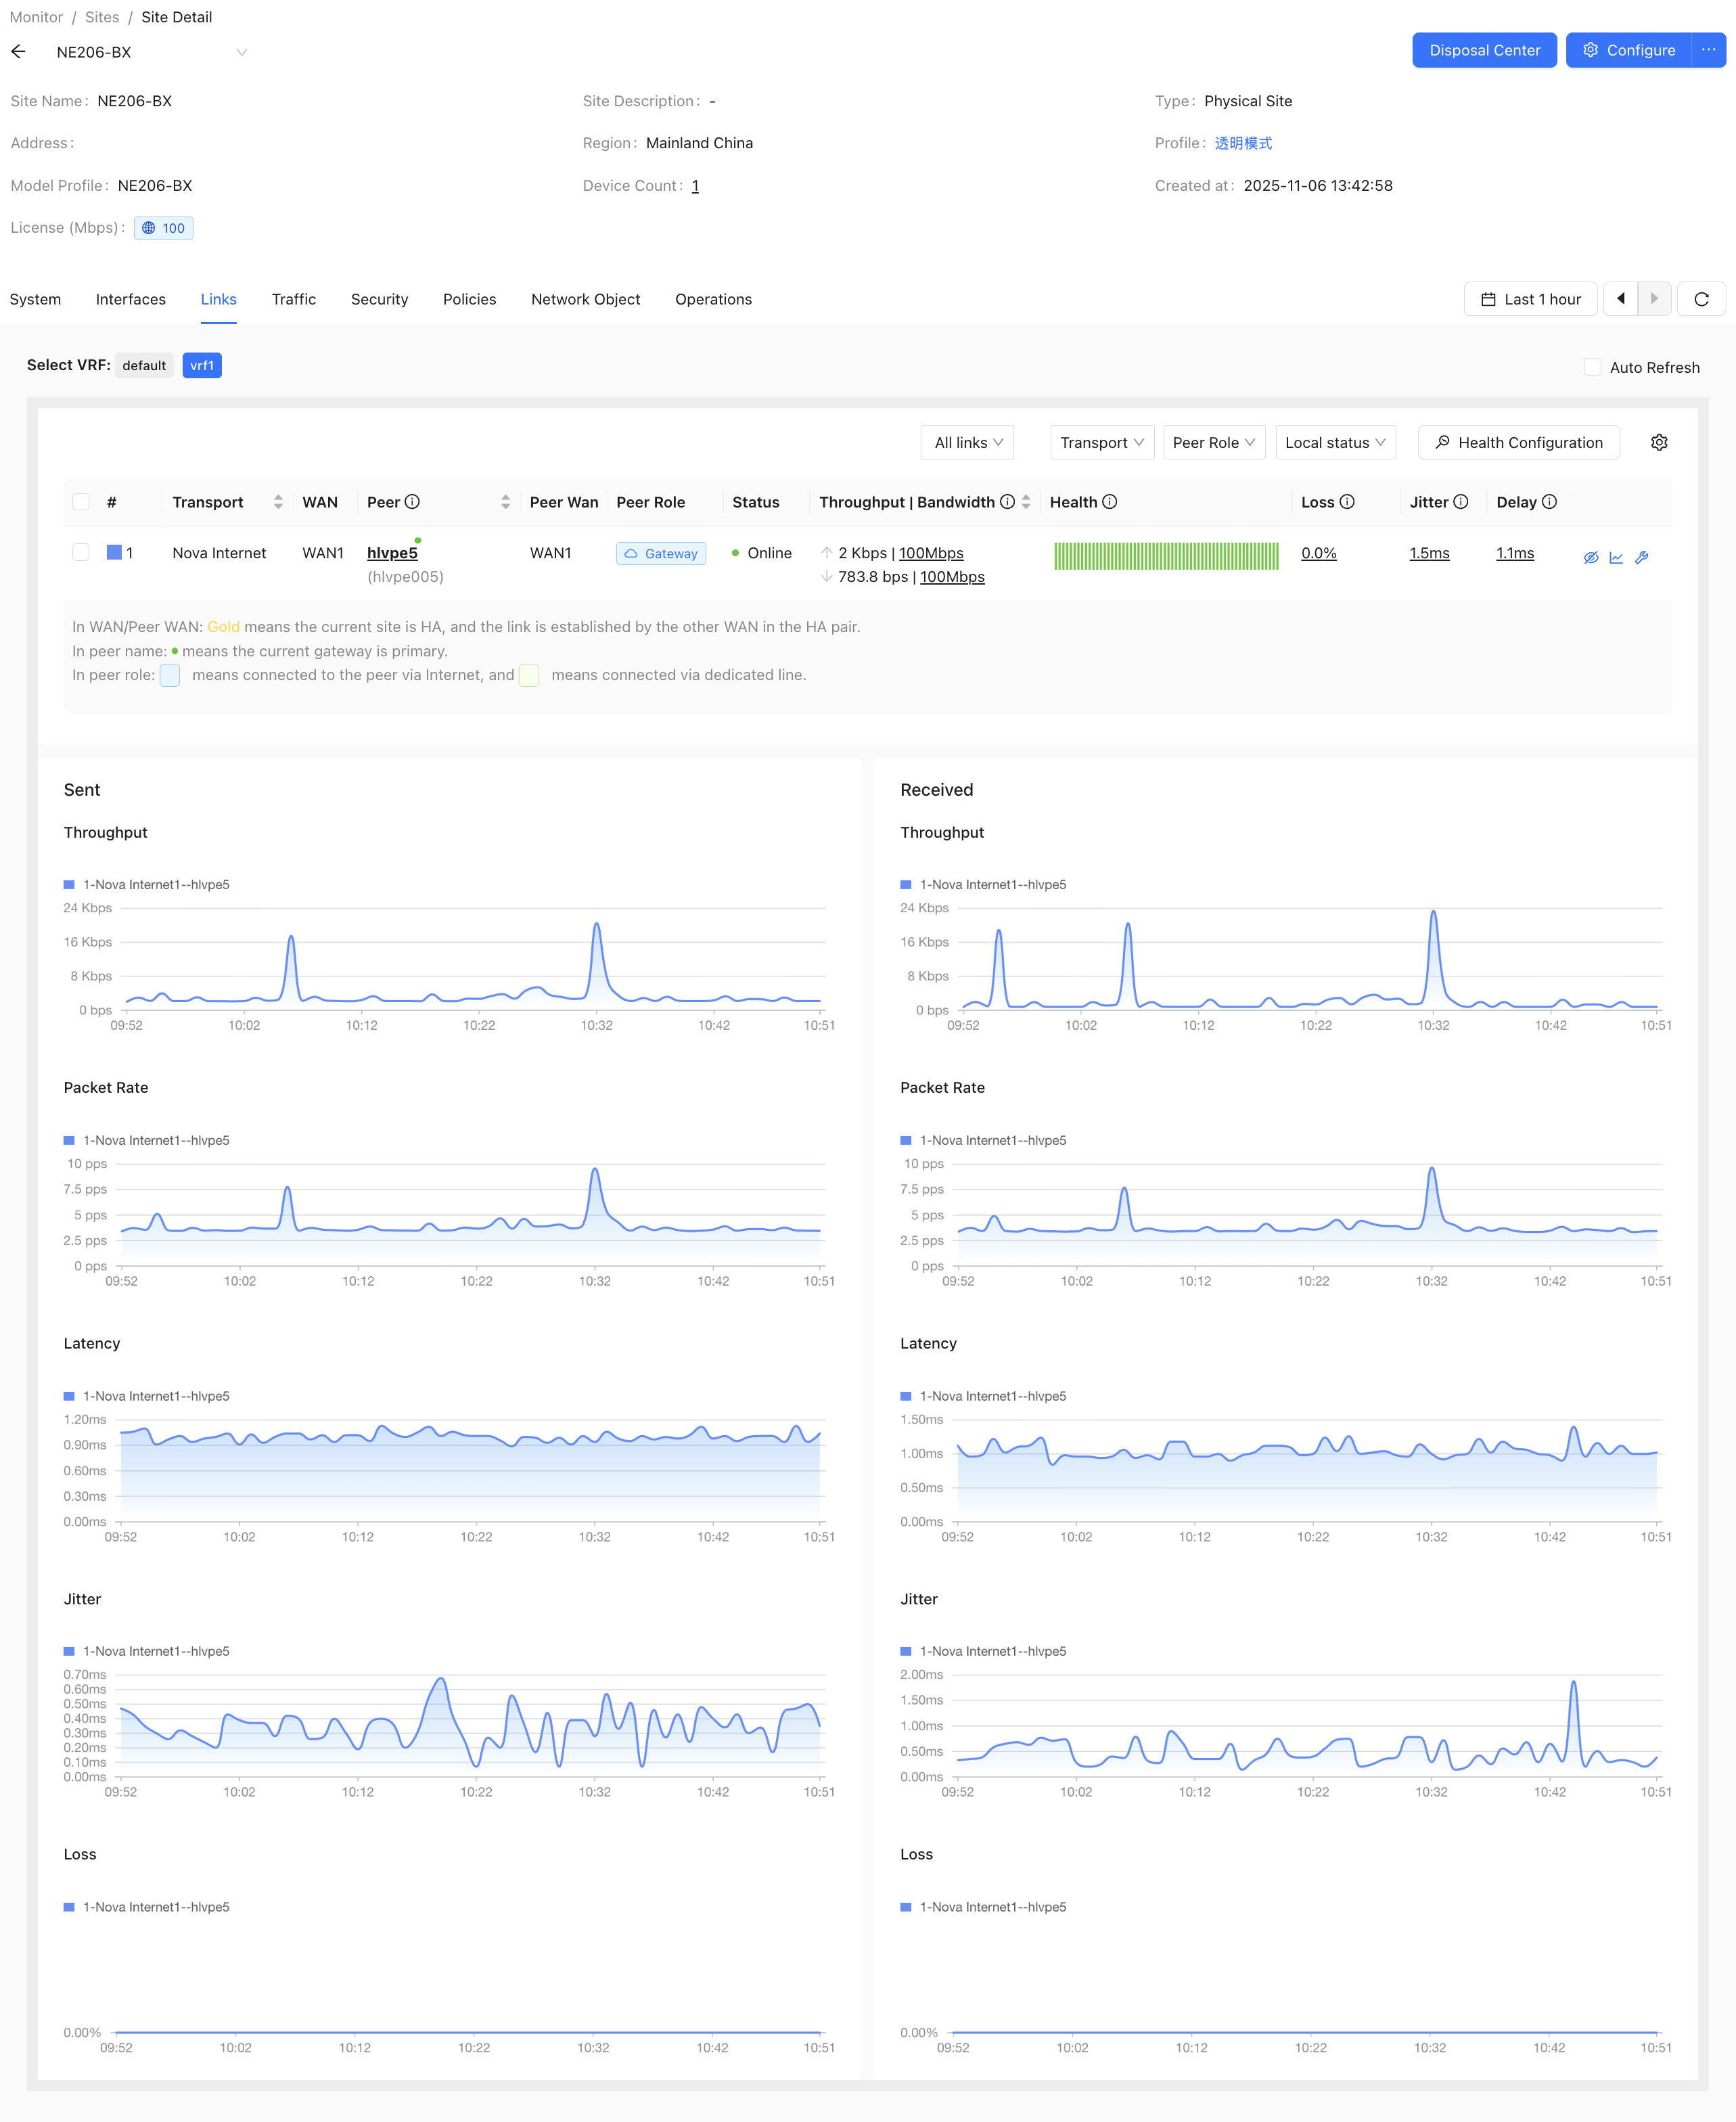The height and width of the screenshot is (2122, 1736).
Task: Click the 1.5ms jitter value
Action: (1429, 553)
